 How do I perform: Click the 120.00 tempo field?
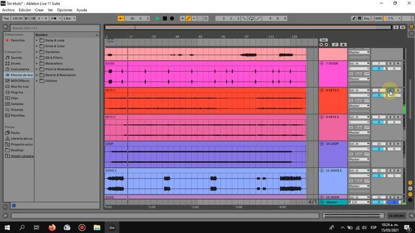pos(18,18)
